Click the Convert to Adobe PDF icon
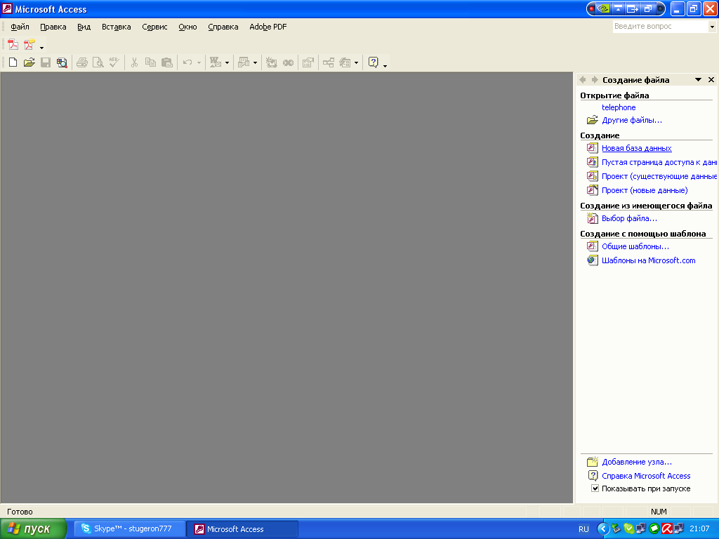Viewport: 719px width, 539px height. coord(13,44)
